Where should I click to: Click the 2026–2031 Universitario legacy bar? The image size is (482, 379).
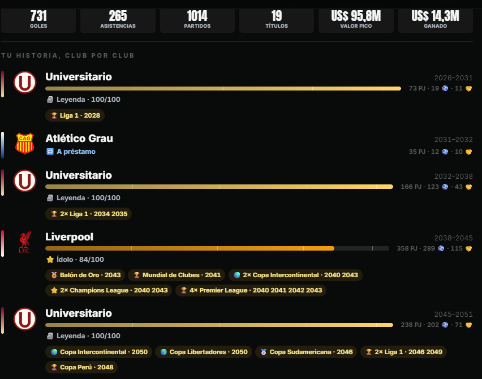[x=223, y=88]
